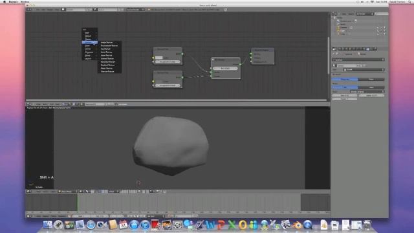Click the texture Depth value field
Viewport: 414px width, 233px height.
point(345,99)
